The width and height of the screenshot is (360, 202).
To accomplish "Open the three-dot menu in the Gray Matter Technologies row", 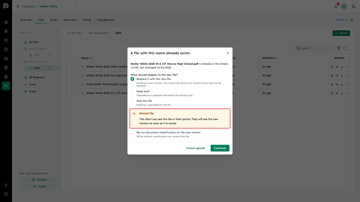I will (347, 84).
